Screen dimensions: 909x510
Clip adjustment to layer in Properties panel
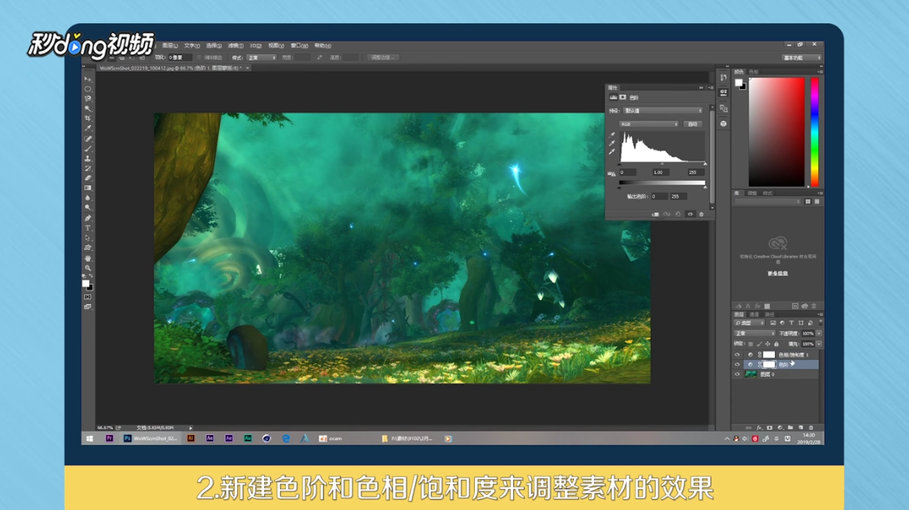click(655, 214)
